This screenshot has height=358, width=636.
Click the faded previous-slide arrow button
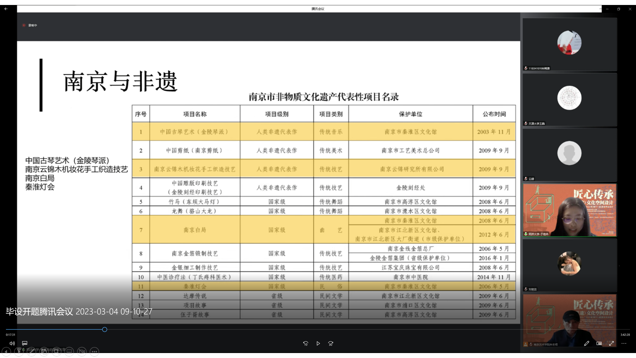point(6,351)
